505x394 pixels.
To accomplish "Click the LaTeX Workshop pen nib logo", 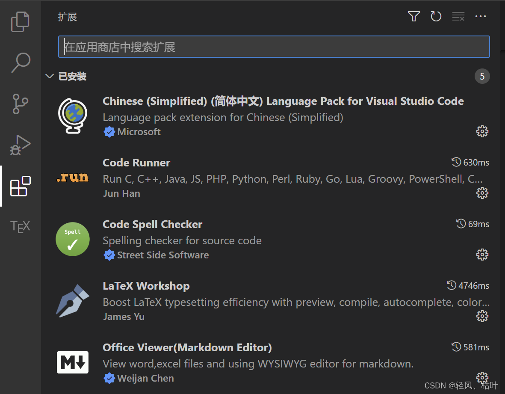I will (x=72, y=301).
